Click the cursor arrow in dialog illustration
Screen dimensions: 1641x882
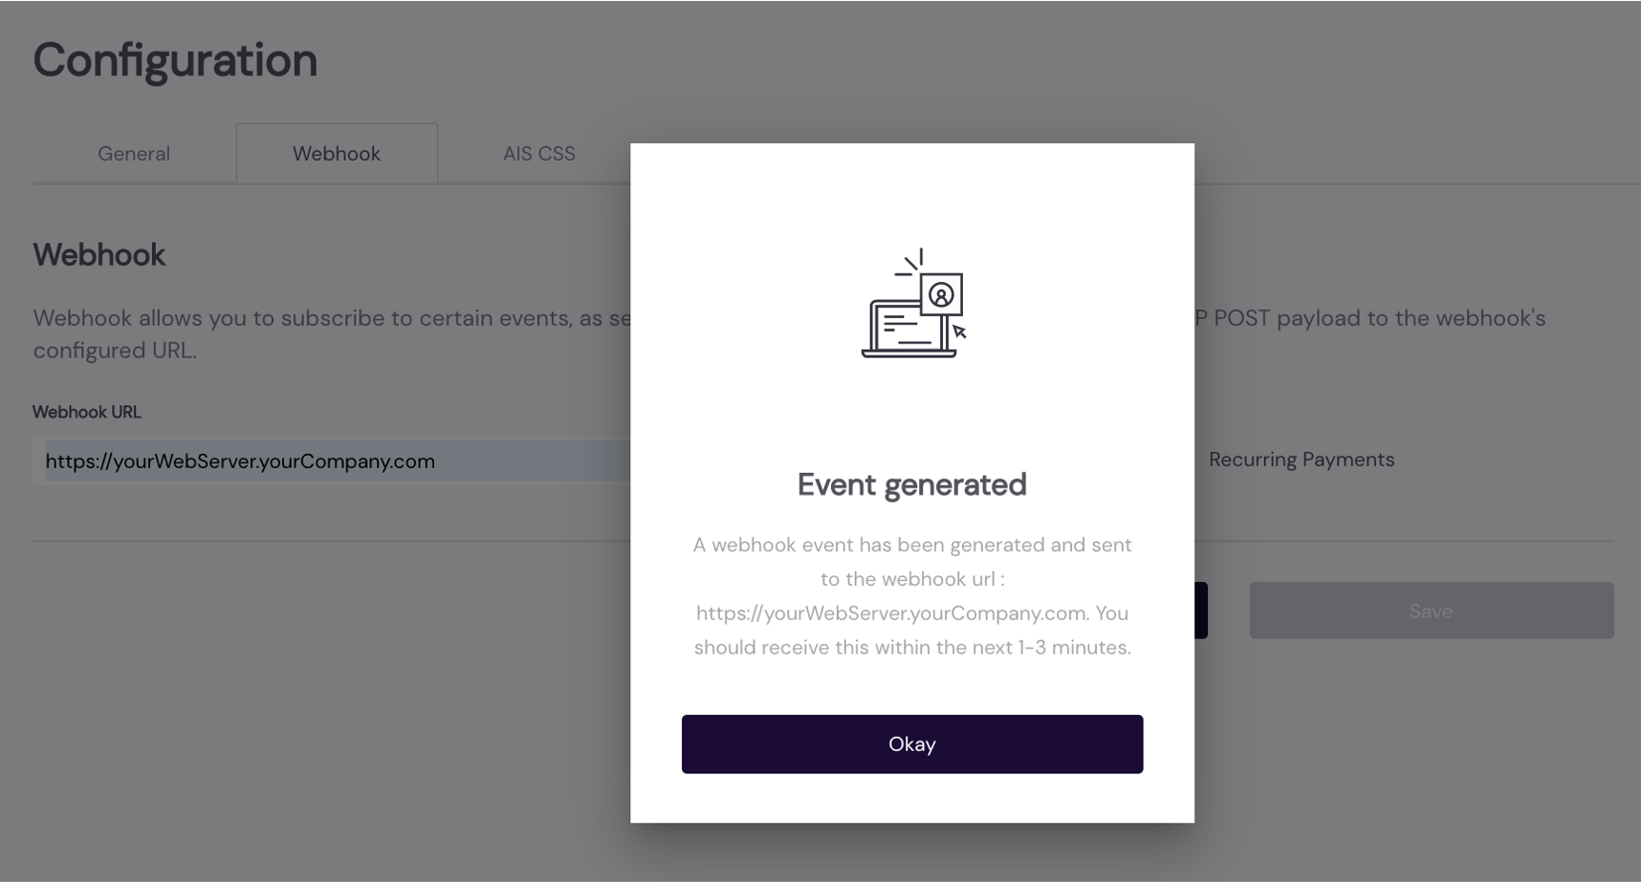[x=959, y=332]
